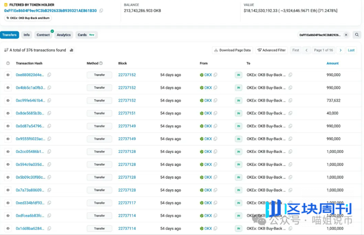Screen dimensions: 364x235
Task: Go to next page chevron
Action: [x=341, y=50]
